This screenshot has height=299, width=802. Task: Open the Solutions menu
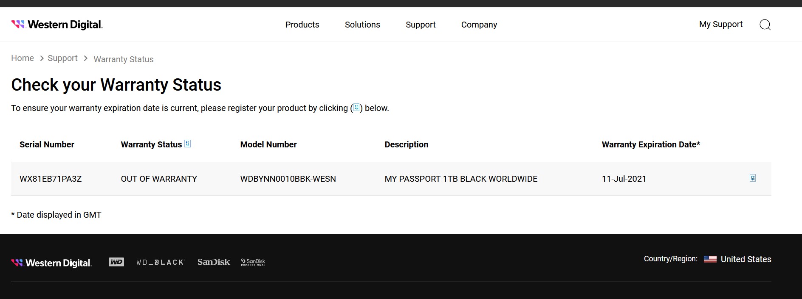[362, 25]
